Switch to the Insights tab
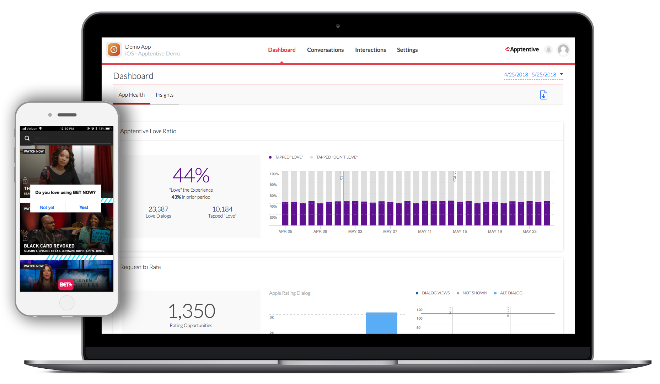The height and width of the screenshot is (384, 660). 165,95
